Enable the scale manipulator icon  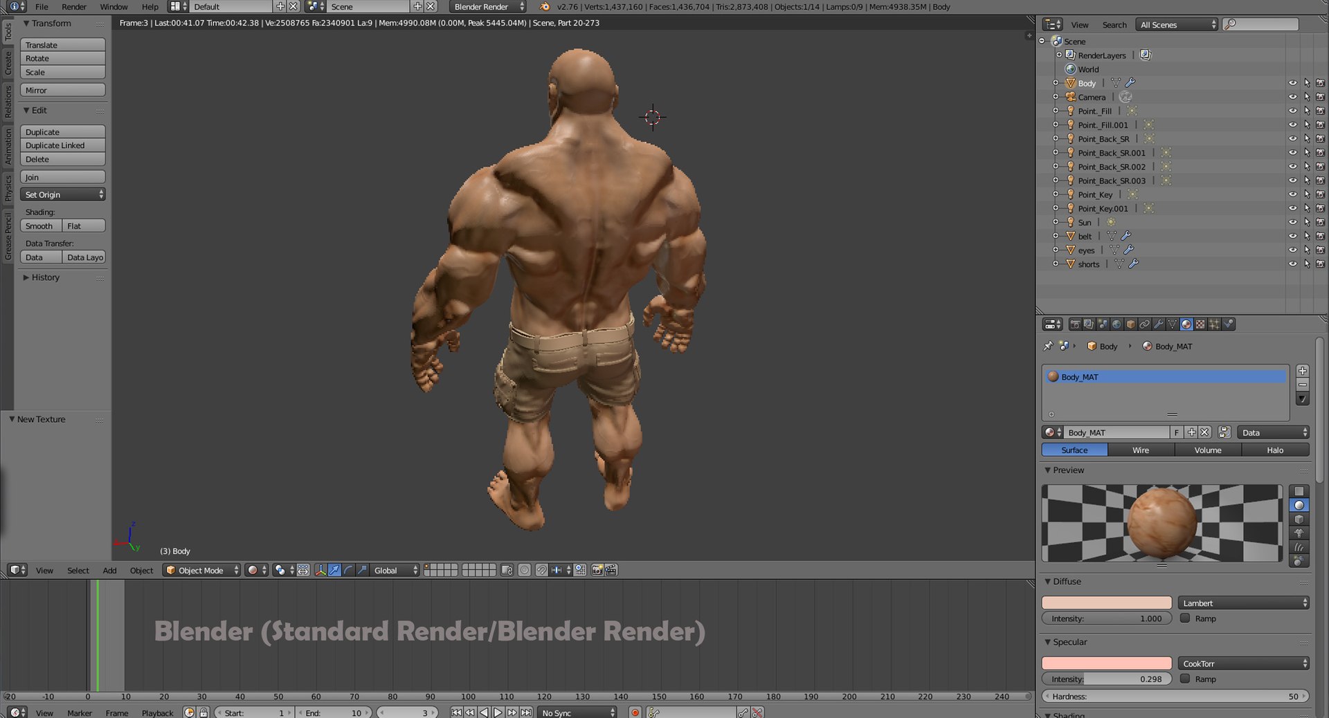[362, 570]
